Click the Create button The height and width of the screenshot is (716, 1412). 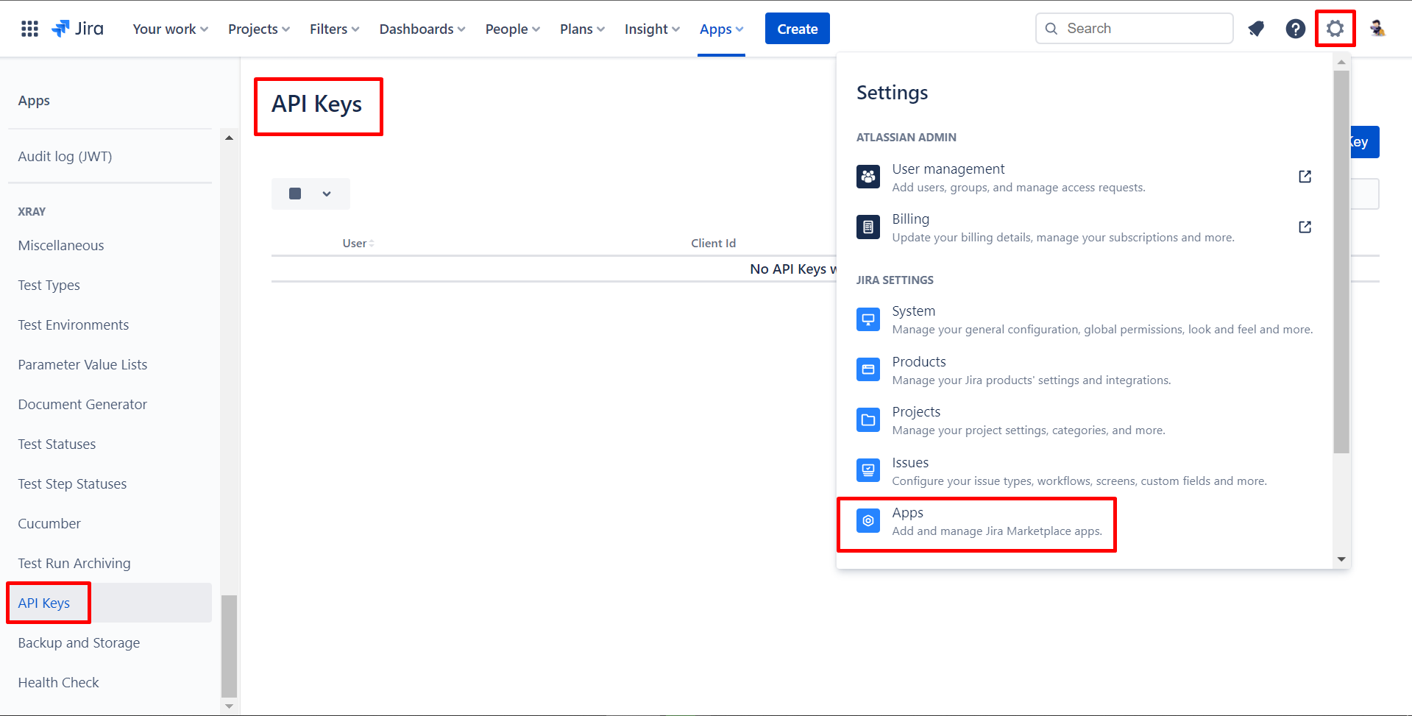(797, 28)
